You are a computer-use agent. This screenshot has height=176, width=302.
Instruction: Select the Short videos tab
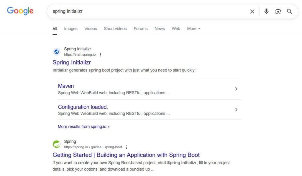click(x=115, y=29)
